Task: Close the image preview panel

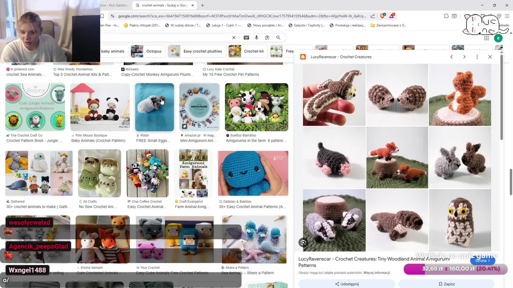Action: [490, 57]
